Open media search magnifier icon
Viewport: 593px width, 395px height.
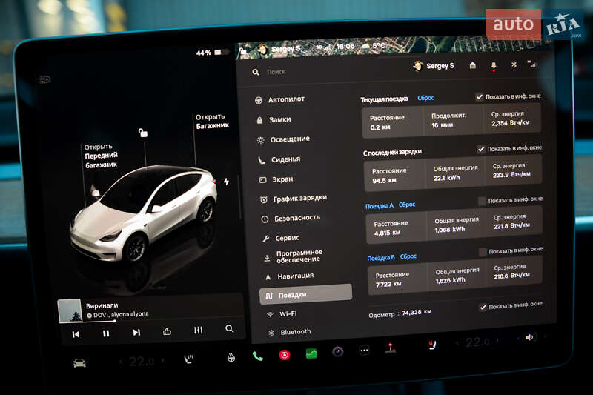tap(229, 329)
